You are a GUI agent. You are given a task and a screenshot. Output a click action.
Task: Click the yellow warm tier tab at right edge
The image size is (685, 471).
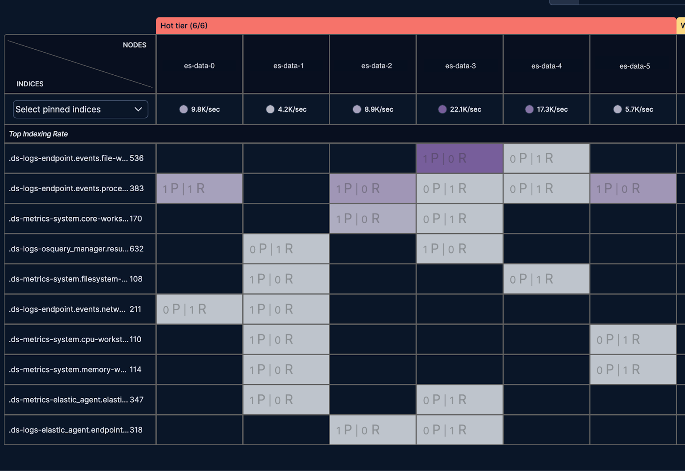coord(681,26)
